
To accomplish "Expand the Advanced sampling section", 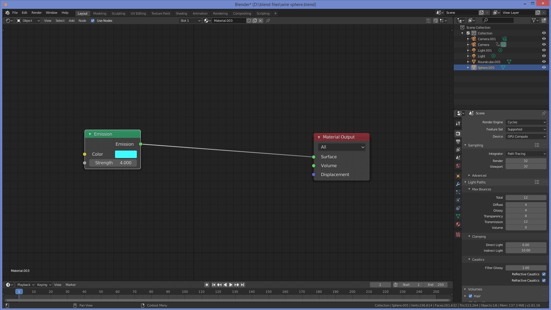I will pos(469,176).
